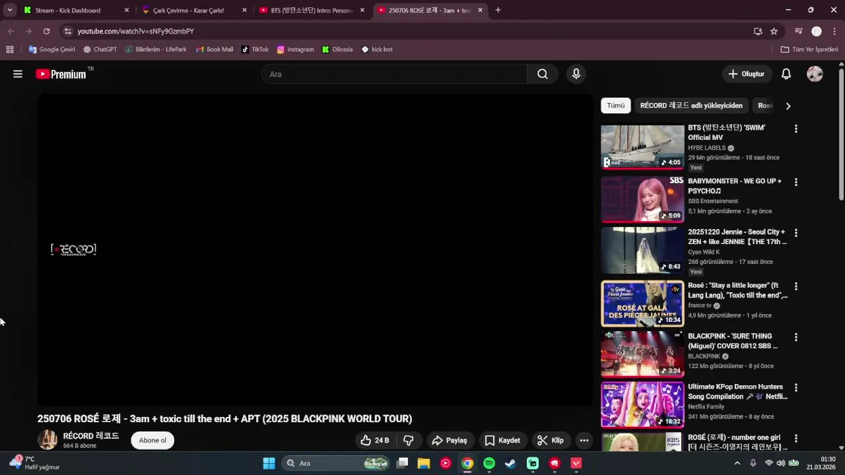Close the BTS Intro: Persona tab
The height and width of the screenshot is (475, 845).
point(362,10)
